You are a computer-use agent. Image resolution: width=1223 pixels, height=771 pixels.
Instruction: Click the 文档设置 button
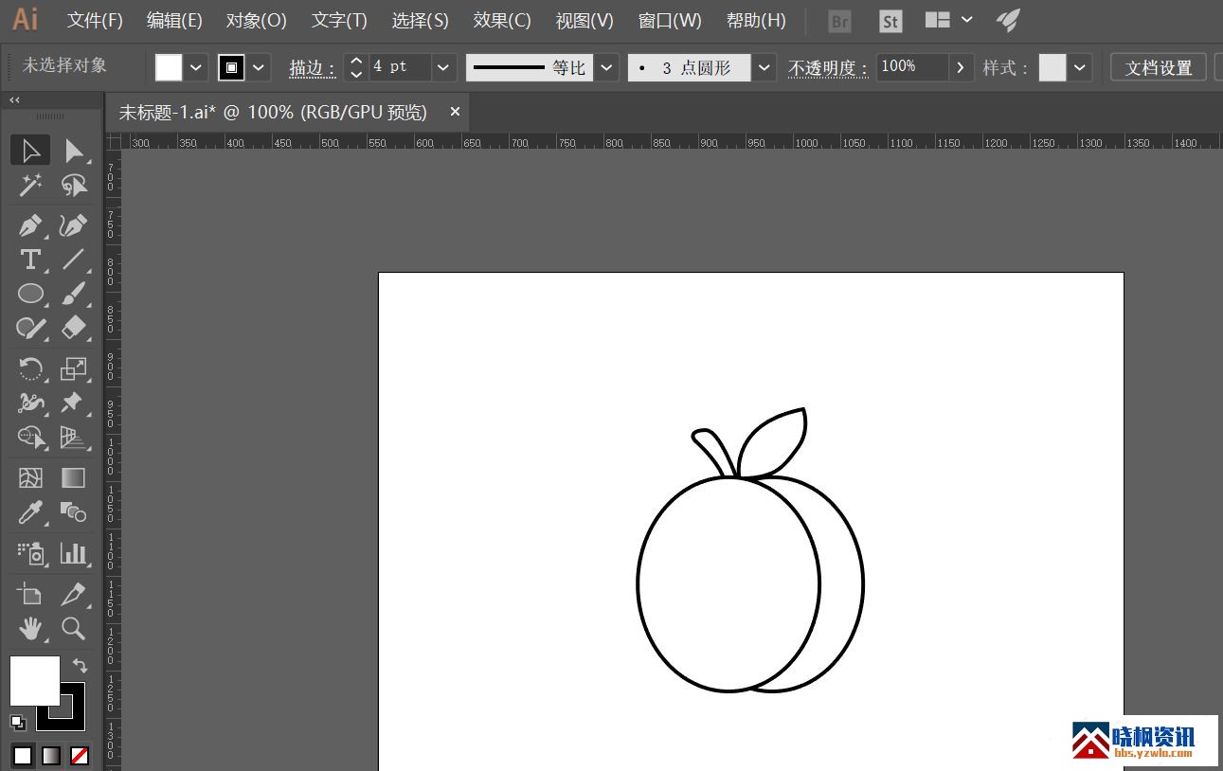pos(1158,67)
